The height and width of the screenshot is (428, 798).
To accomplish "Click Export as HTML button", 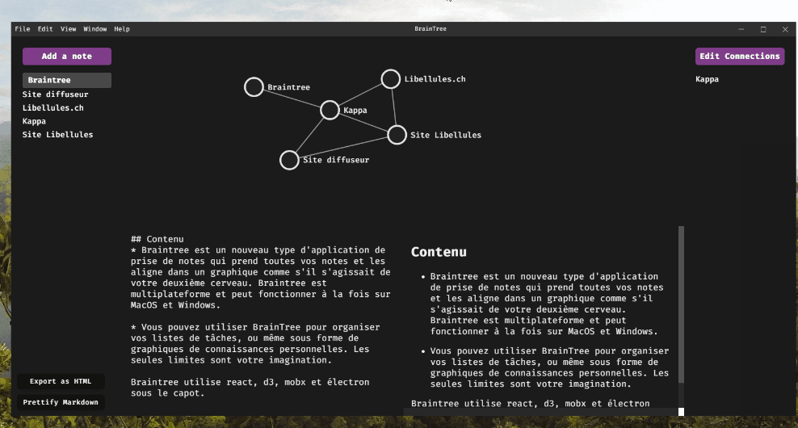I will (61, 381).
